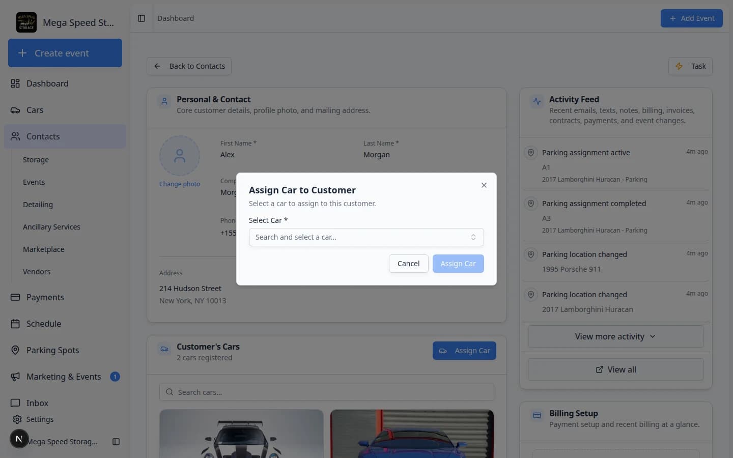Viewport: 733px width, 458px height.
Task: Open Cars in the sidebar
Action: tap(65, 110)
